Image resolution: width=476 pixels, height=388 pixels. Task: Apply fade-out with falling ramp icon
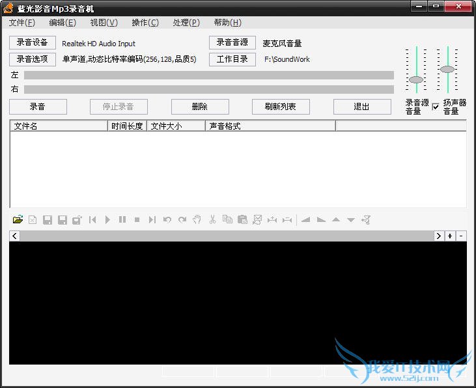coord(321,219)
